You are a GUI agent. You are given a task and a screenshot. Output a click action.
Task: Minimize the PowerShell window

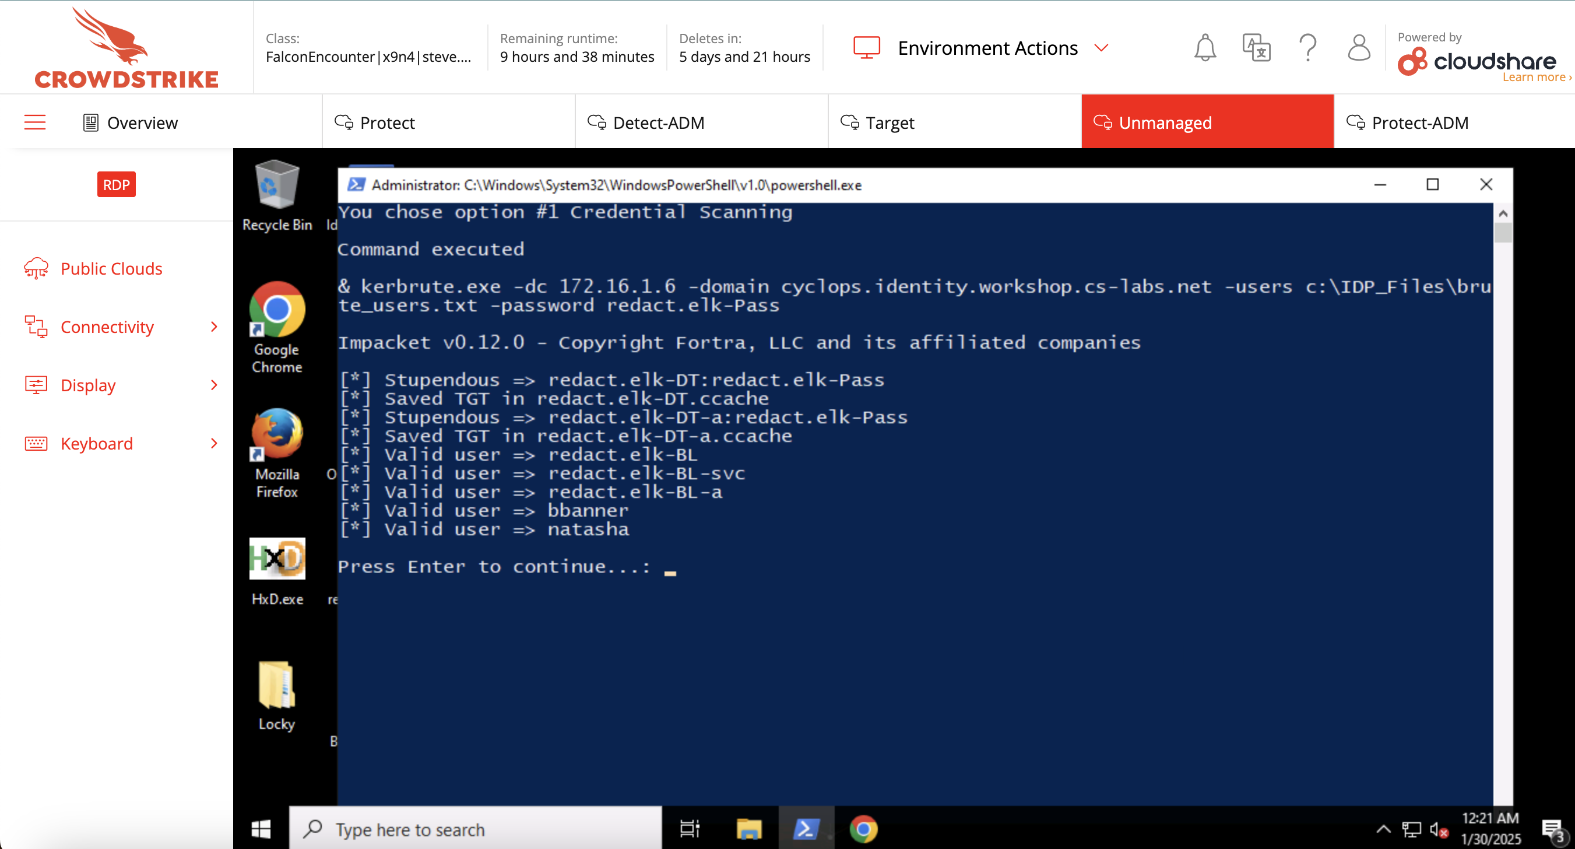pyautogui.click(x=1380, y=184)
